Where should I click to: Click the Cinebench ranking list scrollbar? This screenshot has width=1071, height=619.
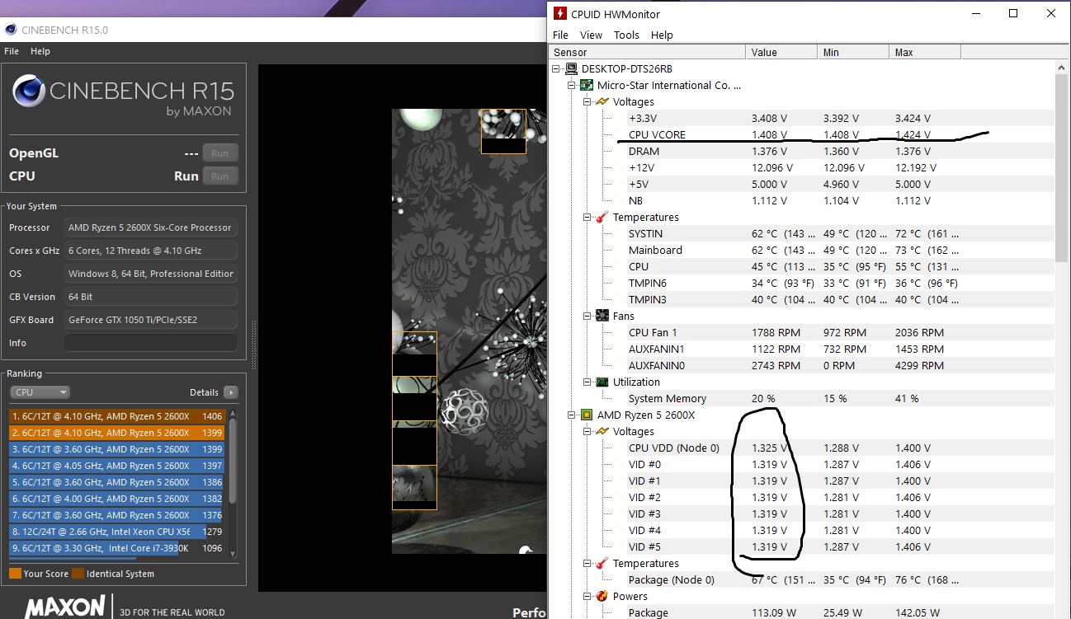pos(233,484)
